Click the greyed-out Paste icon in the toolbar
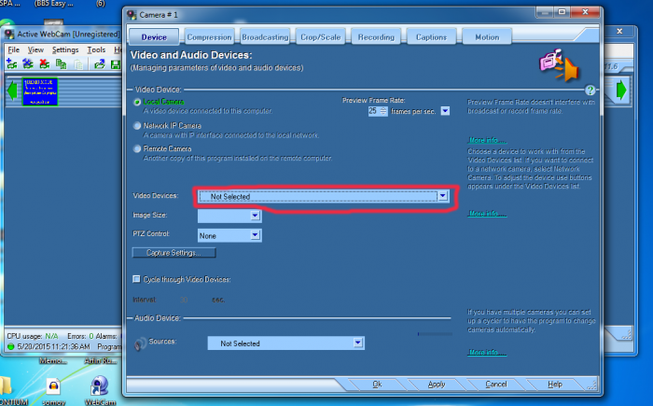The width and height of the screenshot is (653, 406). point(78,63)
